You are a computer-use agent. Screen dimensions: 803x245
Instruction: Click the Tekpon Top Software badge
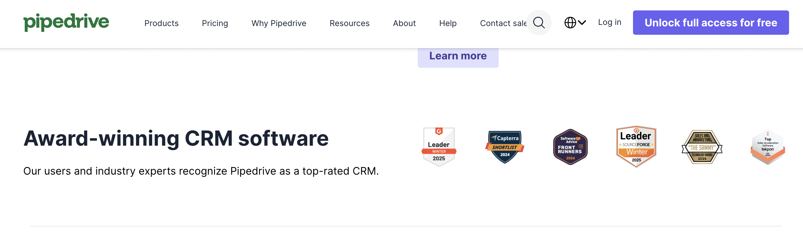(768, 147)
